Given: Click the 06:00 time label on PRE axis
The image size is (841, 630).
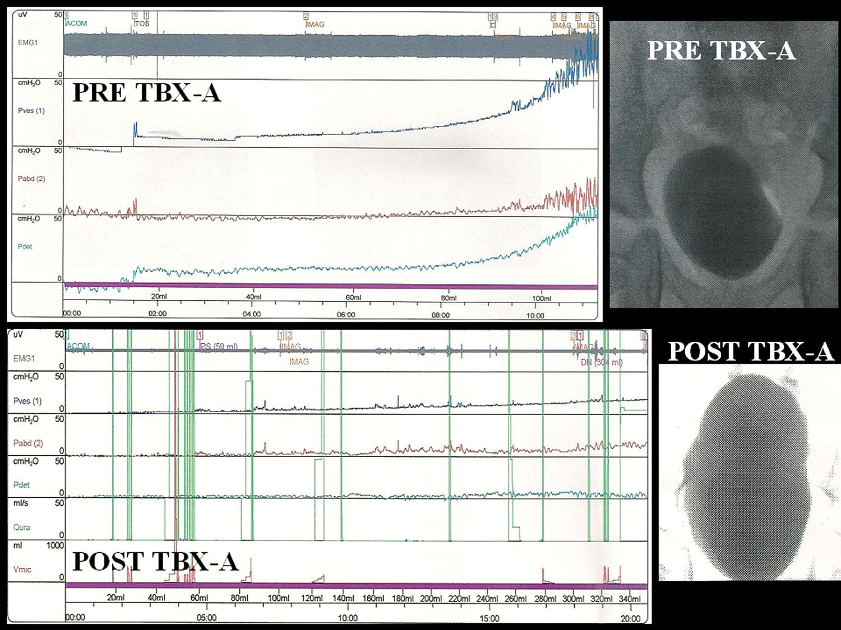Looking at the screenshot, I should tap(346, 315).
